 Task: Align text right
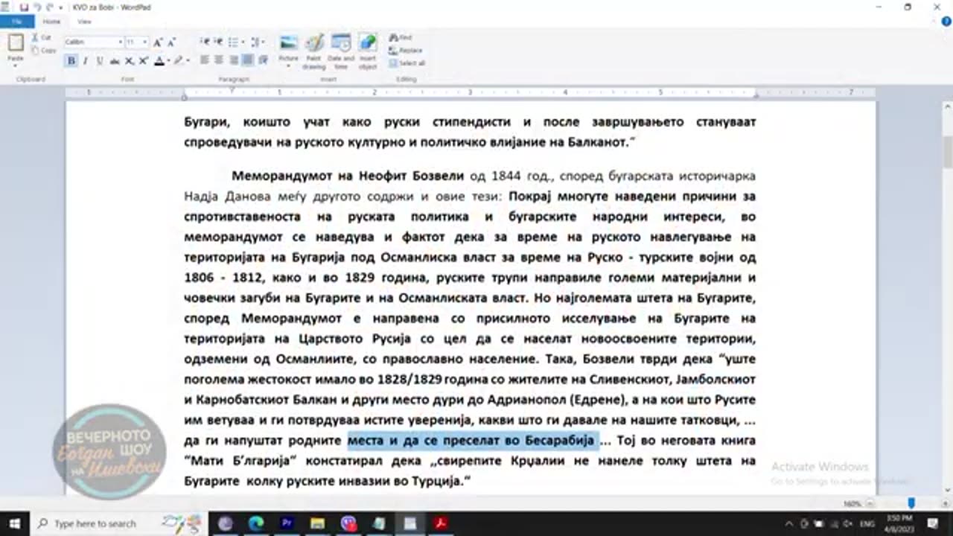click(233, 60)
